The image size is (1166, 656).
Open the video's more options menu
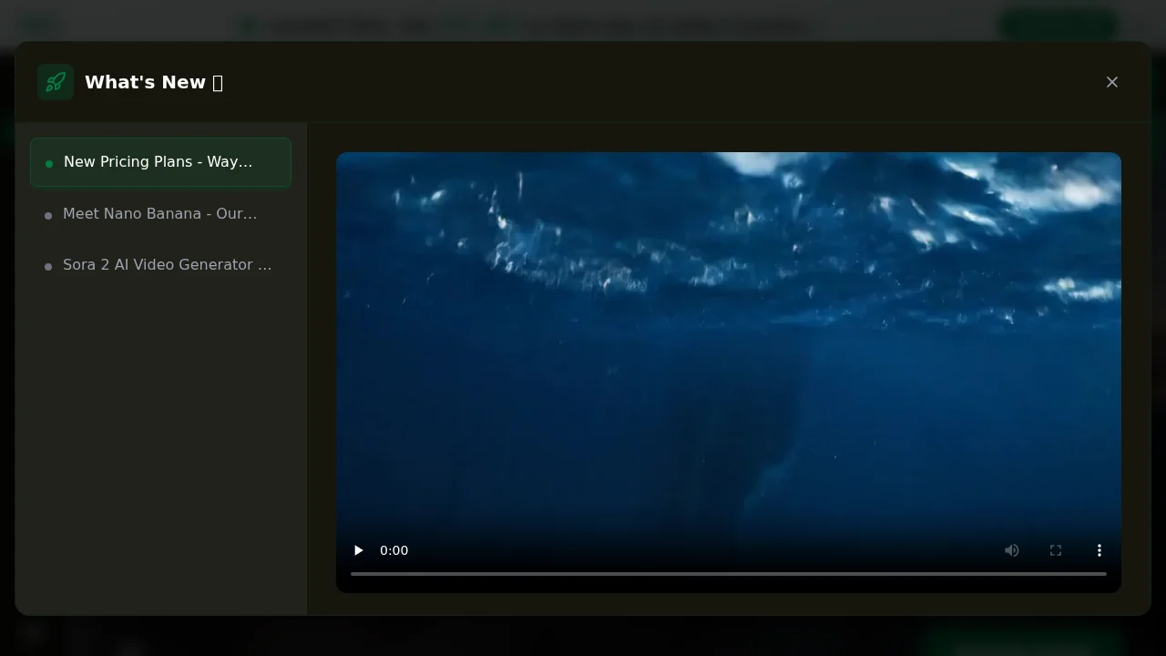tap(1099, 550)
